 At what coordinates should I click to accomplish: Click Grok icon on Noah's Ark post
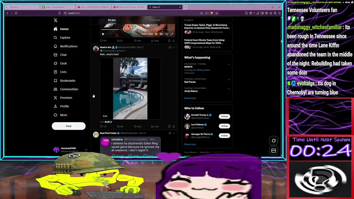tap(170, 47)
